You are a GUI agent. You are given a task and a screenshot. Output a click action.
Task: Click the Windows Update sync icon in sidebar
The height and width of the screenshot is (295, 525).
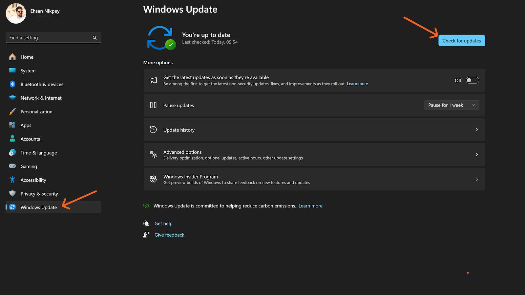point(12,207)
